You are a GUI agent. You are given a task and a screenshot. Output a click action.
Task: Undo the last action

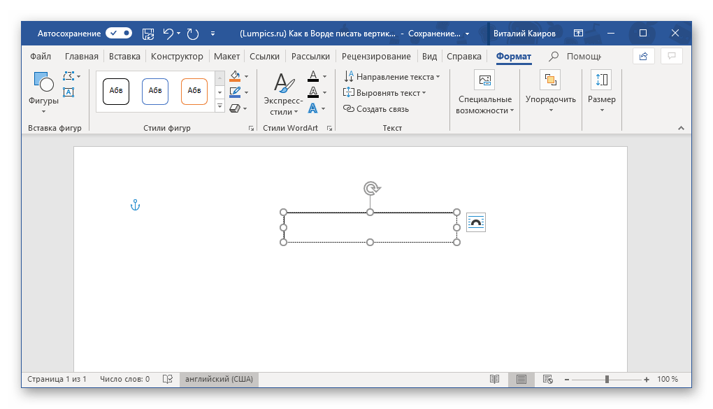pyautogui.click(x=168, y=34)
